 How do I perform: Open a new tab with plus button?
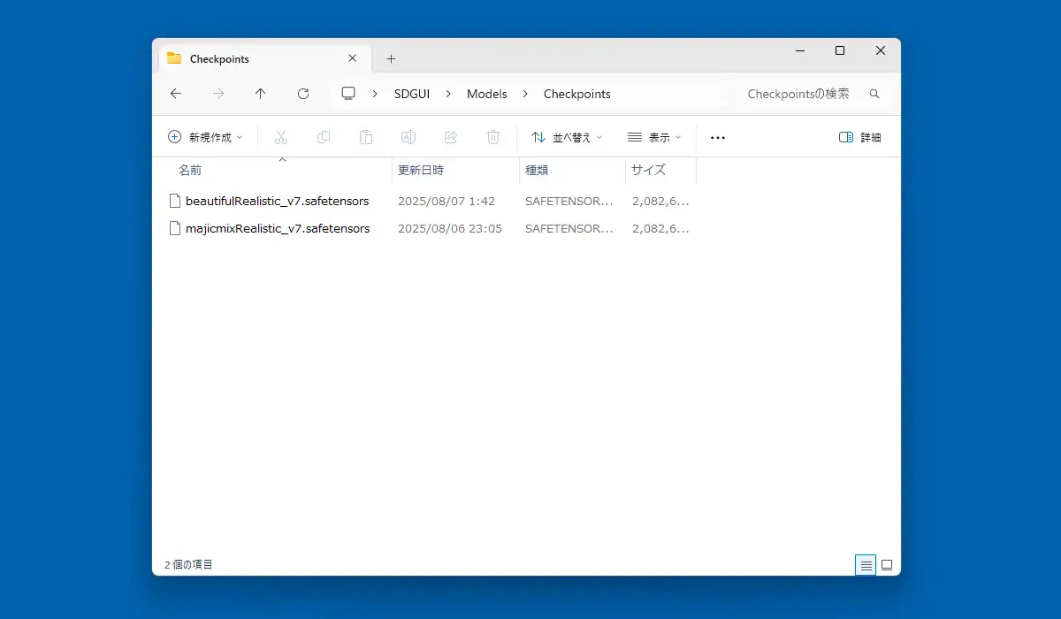tap(392, 58)
